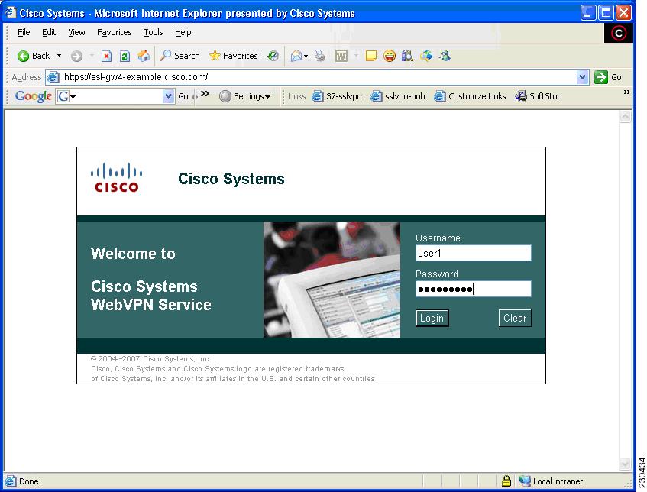Open the Edit menu
The width and height of the screenshot is (647, 492).
pyautogui.click(x=49, y=32)
